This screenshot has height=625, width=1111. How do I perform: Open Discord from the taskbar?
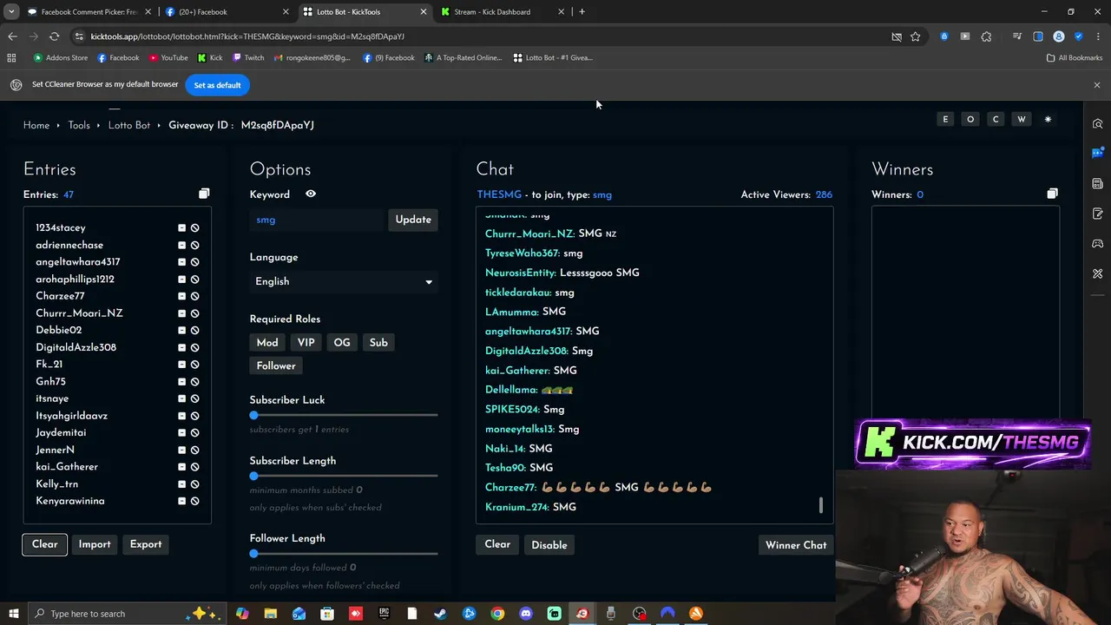pos(525,614)
